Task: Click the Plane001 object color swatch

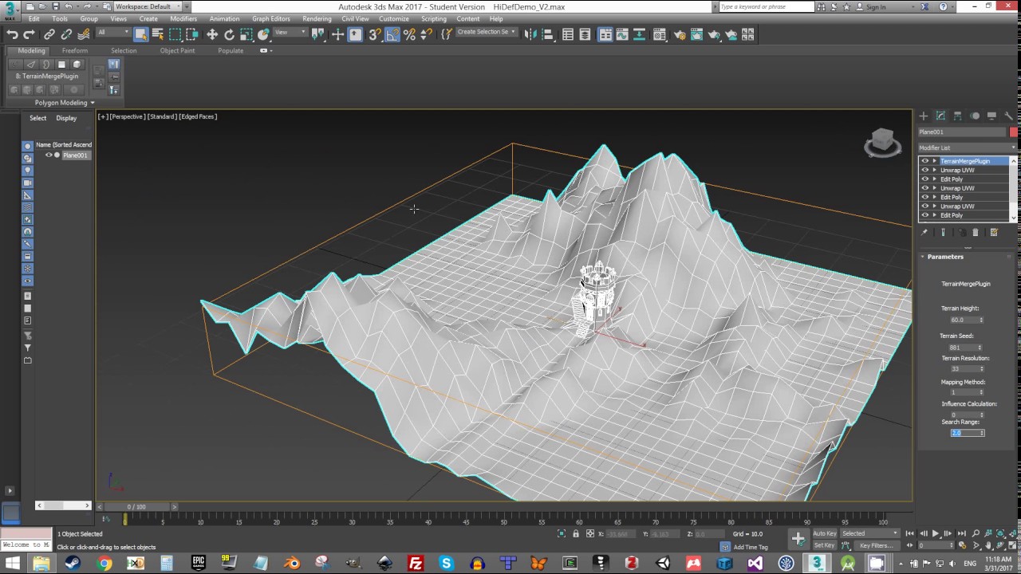Action: (x=1013, y=132)
